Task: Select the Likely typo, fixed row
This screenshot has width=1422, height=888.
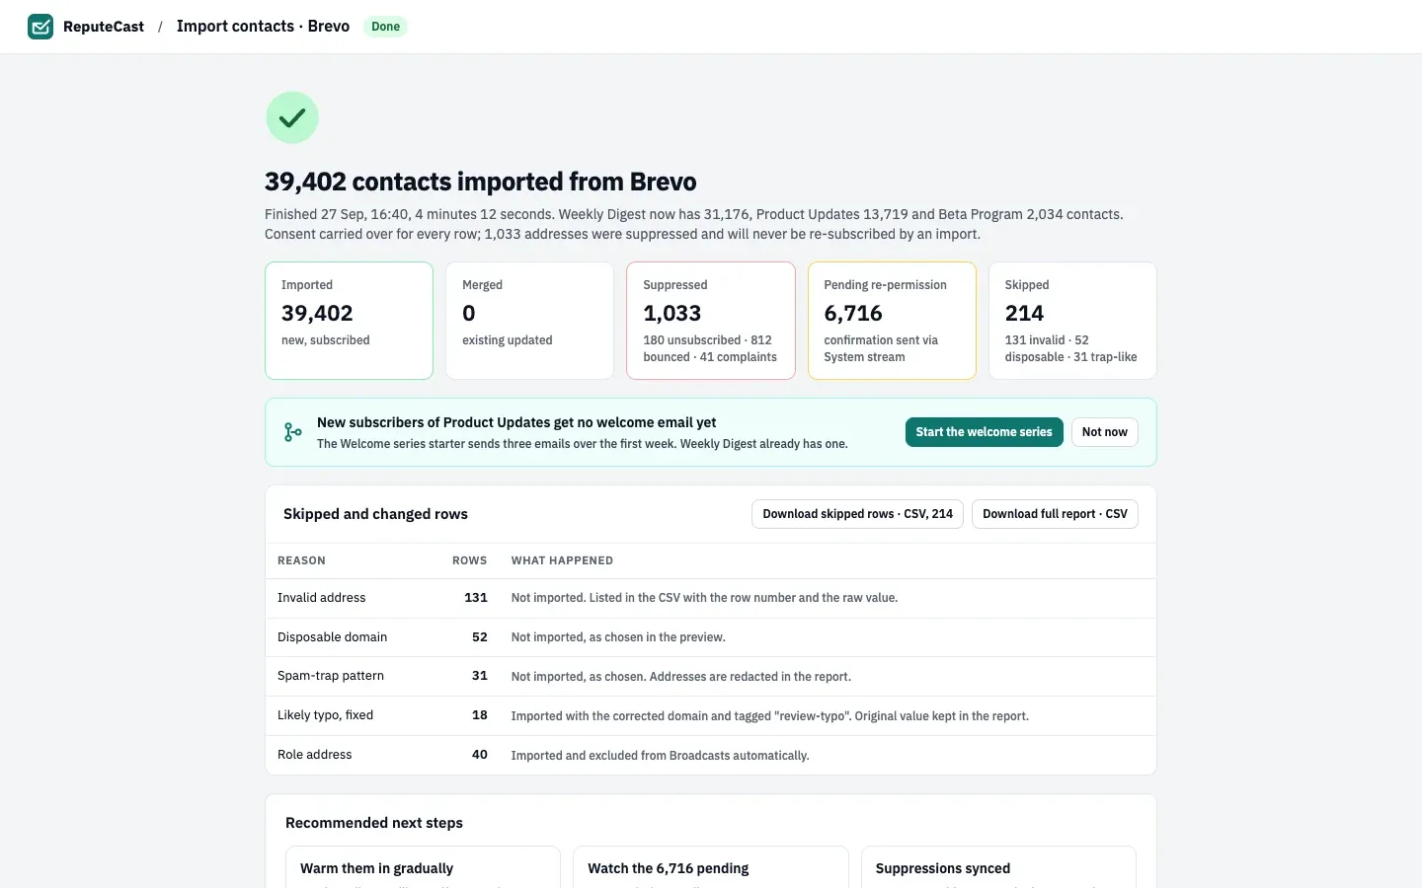Action: click(x=711, y=716)
